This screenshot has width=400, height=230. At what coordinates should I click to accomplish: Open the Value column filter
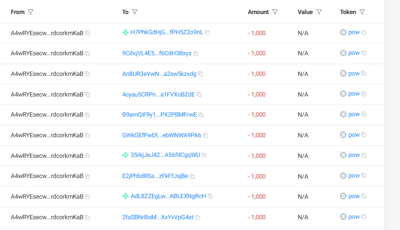pyautogui.click(x=319, y=12)
